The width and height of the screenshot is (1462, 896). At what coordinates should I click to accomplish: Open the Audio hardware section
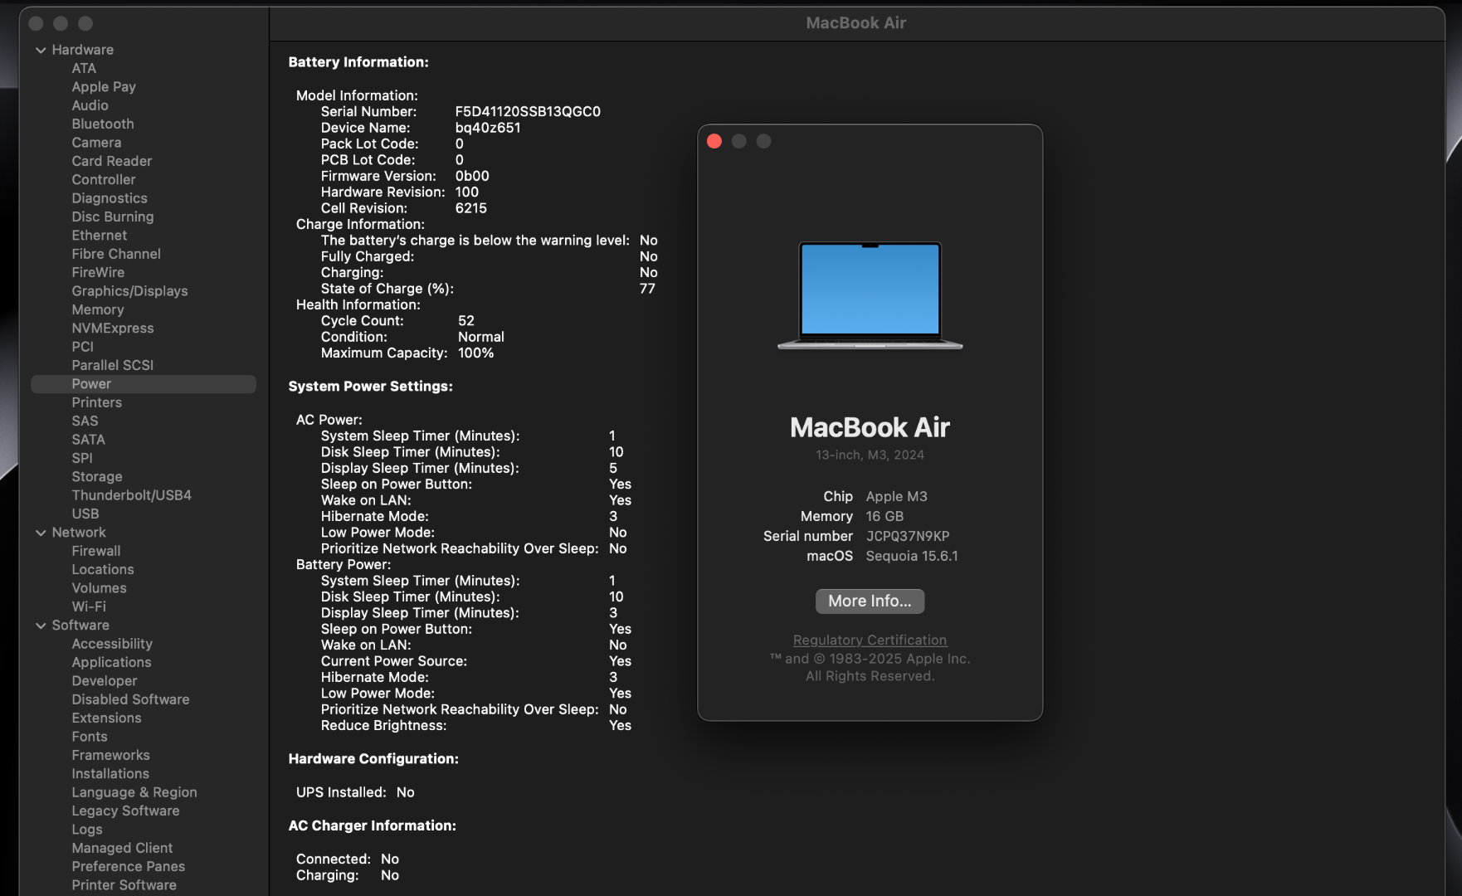click(90, 105)
